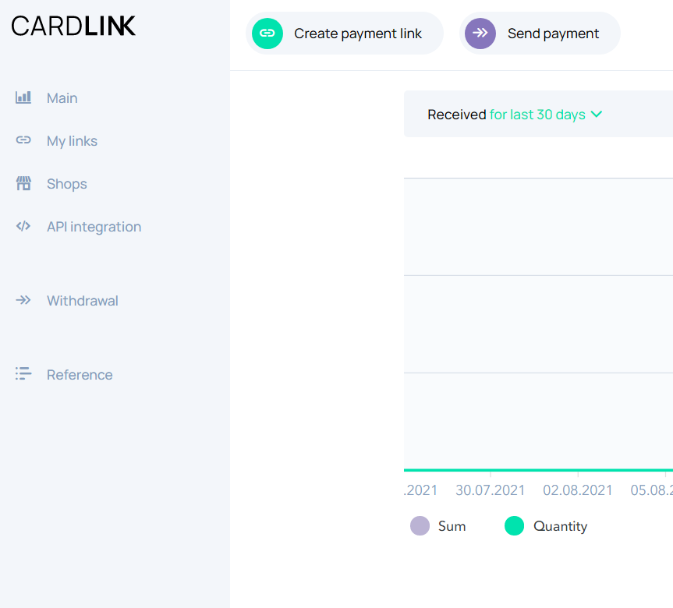The width and height of the screenshot is (673, 608).
Task: Open the My links menu item
Action: pyautogui.click(x=72, y=141)
